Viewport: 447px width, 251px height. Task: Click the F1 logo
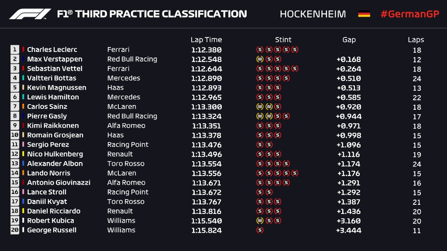30,14
